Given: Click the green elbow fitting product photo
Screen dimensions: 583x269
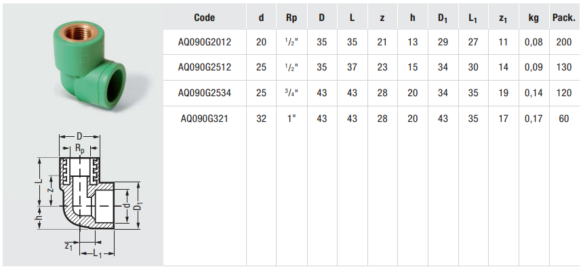Looking at the screenshot, I should (89, 66).
